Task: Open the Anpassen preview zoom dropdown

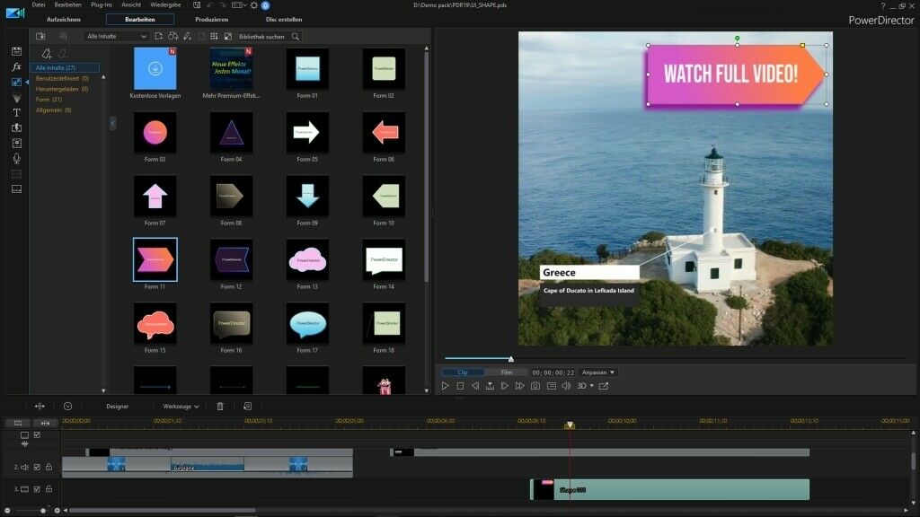Action: pos(597,372)
